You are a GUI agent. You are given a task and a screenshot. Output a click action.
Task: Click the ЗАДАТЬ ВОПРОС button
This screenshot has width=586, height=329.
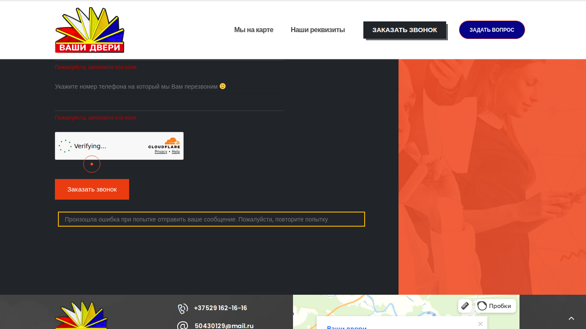492,30
